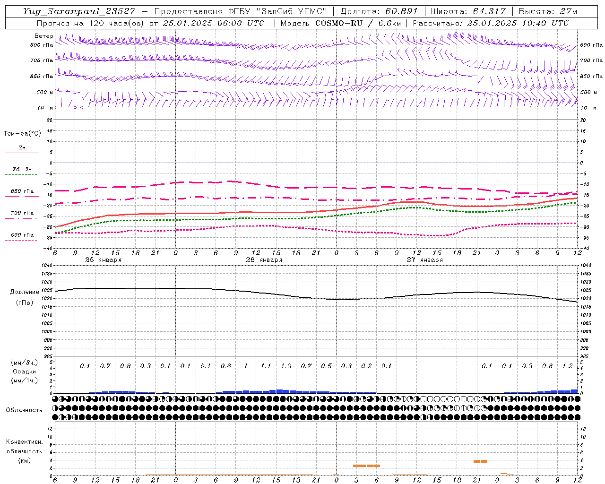Select the '(мм/1ч.)' precipitation unit label

pos(25,380)
